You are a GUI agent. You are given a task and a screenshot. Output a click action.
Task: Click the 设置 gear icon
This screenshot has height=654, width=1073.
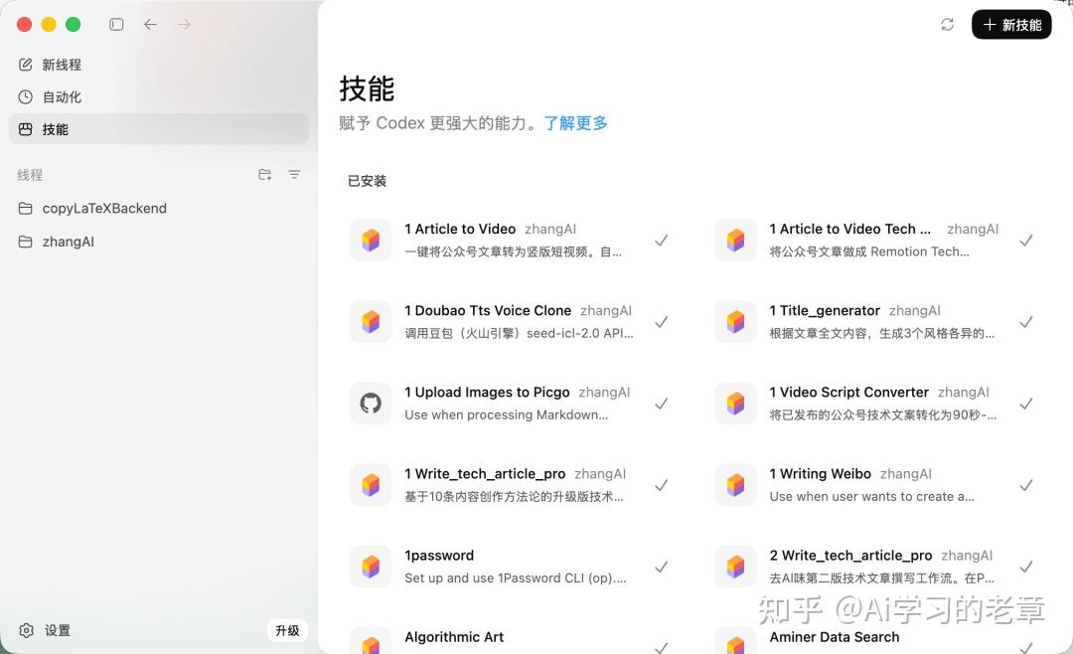click(26, 630)
